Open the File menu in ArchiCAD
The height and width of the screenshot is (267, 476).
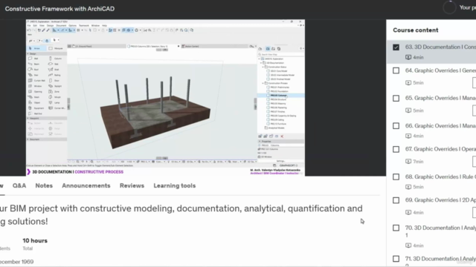point(29,26)
